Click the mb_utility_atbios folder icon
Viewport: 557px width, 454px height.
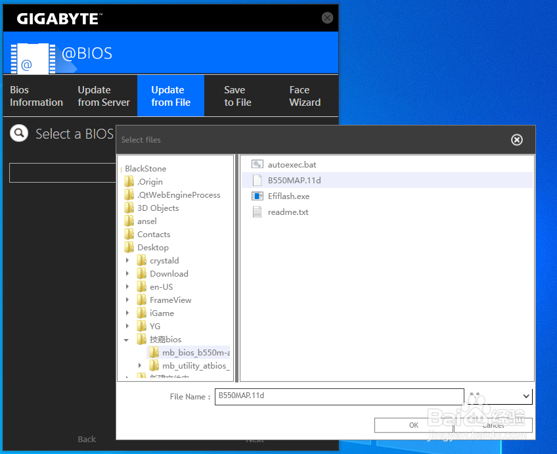pos(154,365)
